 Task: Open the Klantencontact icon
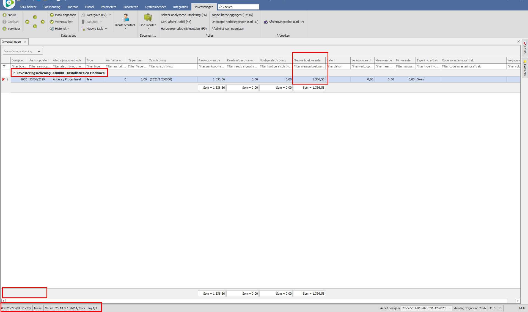click(x=125, y=18)
